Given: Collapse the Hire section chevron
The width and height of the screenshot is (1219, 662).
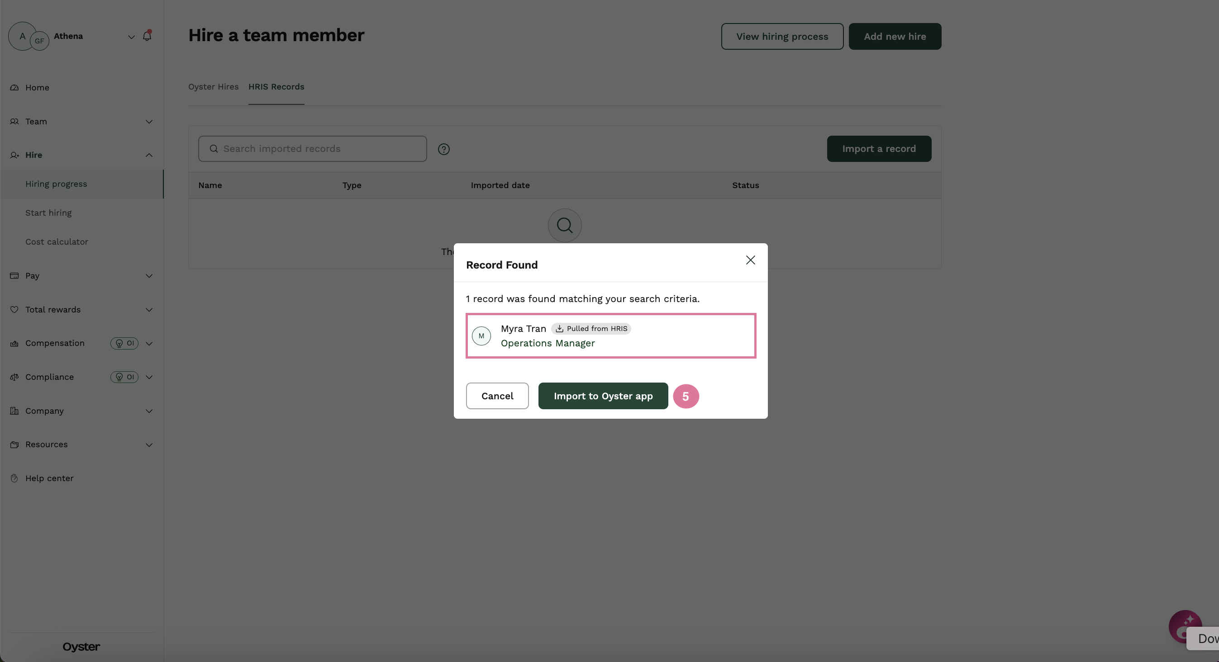Looking at the screenshot, I should (x=149, y=155).
